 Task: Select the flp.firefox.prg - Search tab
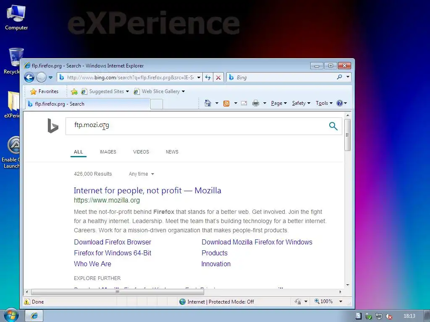(x=88, y=104)
